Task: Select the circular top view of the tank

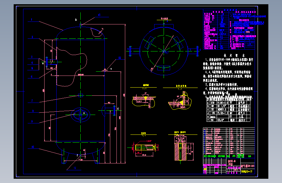Action: (164, 51)
